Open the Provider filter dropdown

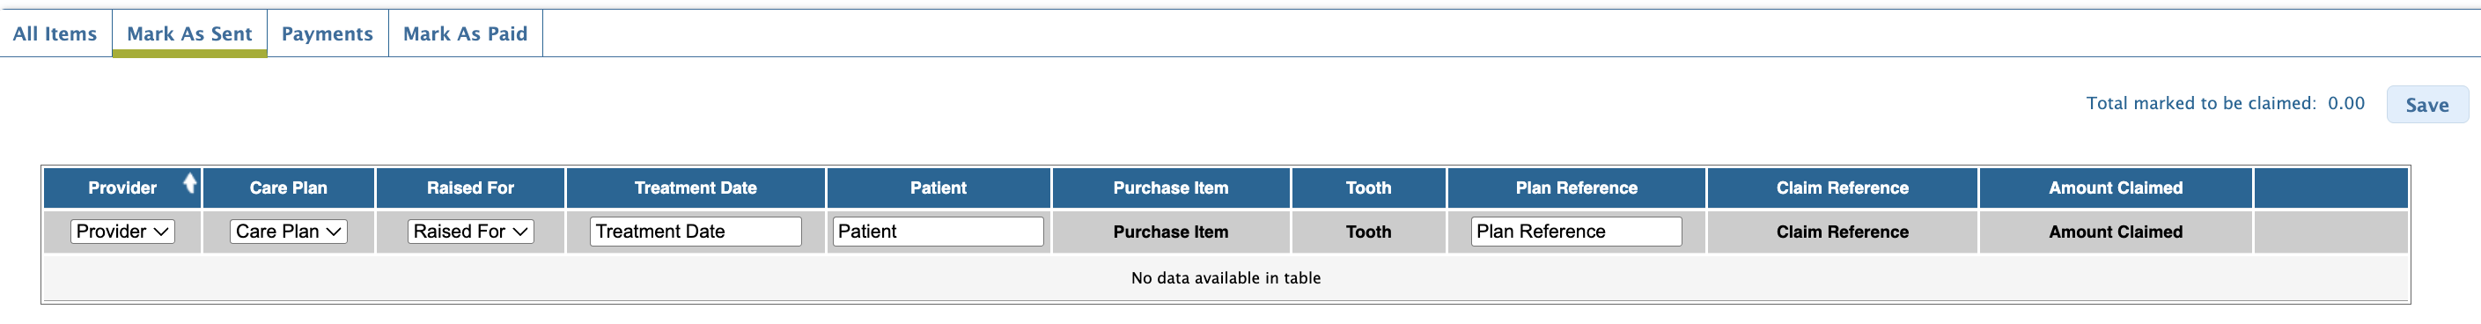tap(122, 232)
